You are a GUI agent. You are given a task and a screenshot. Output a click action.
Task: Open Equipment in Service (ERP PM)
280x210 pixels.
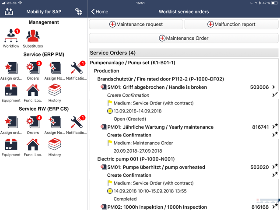tap(11, 93)
